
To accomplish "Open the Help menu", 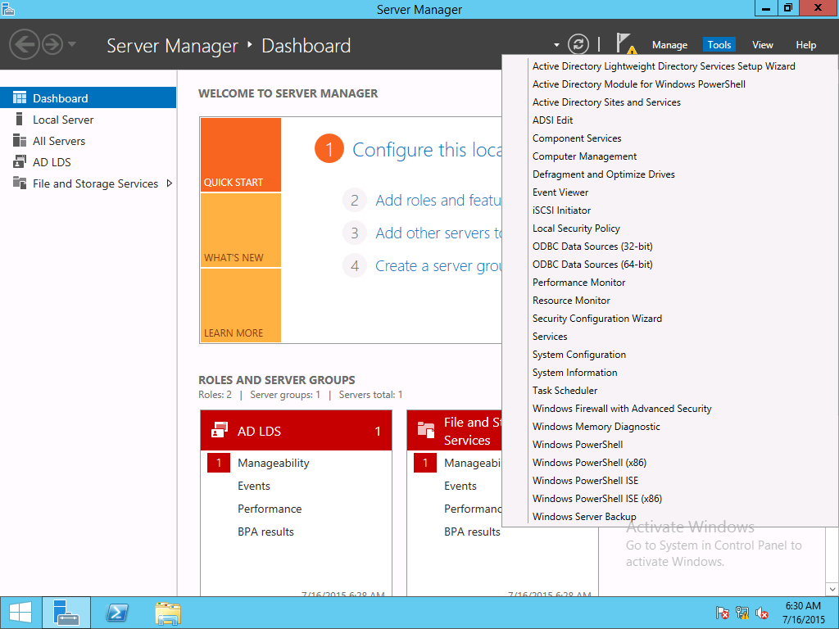I will click(x=806, y=45).
